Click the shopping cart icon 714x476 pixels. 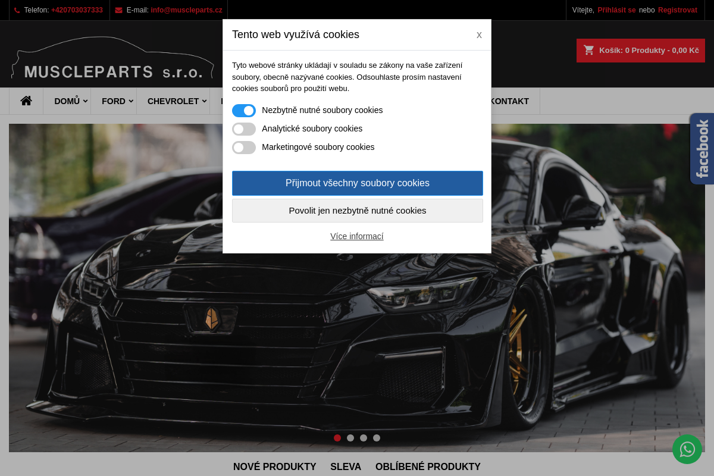(x=589, y=50)
